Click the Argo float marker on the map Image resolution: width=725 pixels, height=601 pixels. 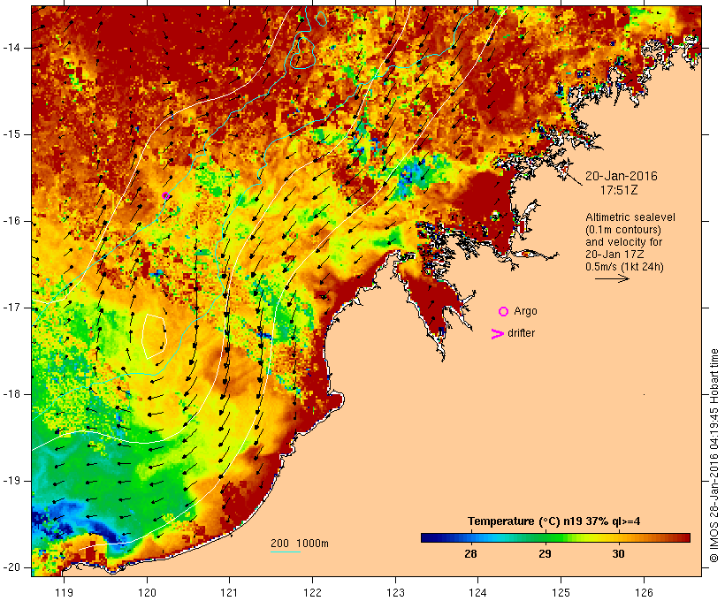coord(165,196)
